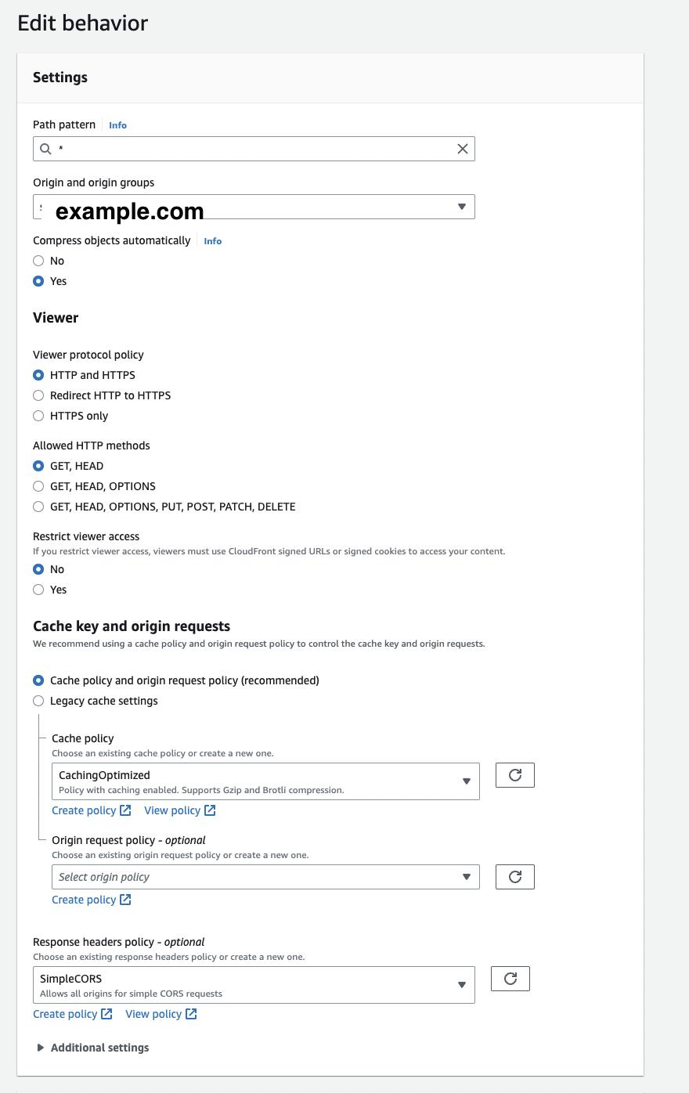Viewport: 689px width, 1093px height.
Task: Select GET, HEAD, OPTIONS methods
Action: pyautogui.click(x=38, y=486)
